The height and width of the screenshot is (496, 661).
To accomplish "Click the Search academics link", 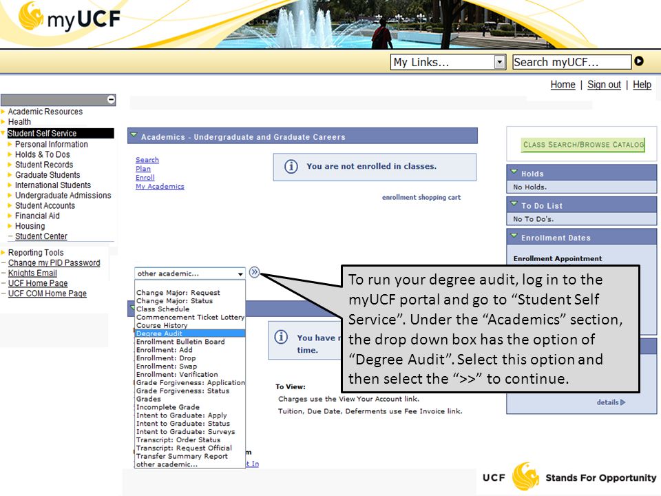I will tap(147, 160).
